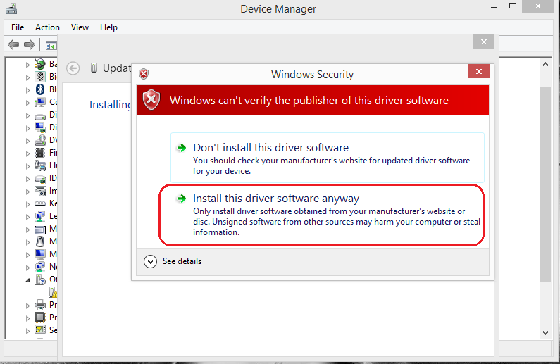
Task: Open the Help menu
Action: coord(108,27)
